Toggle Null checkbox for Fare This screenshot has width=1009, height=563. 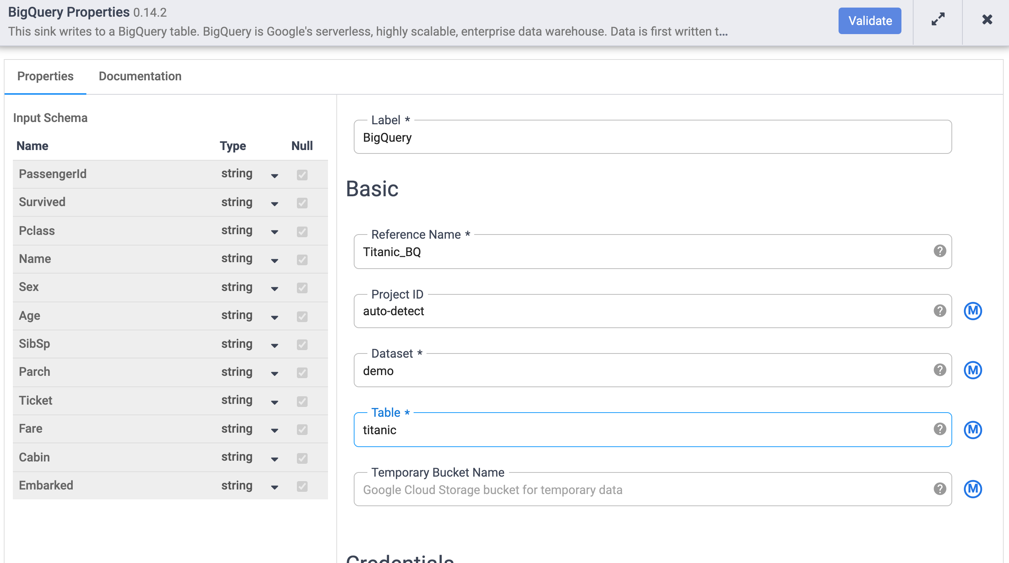[302, 430]
